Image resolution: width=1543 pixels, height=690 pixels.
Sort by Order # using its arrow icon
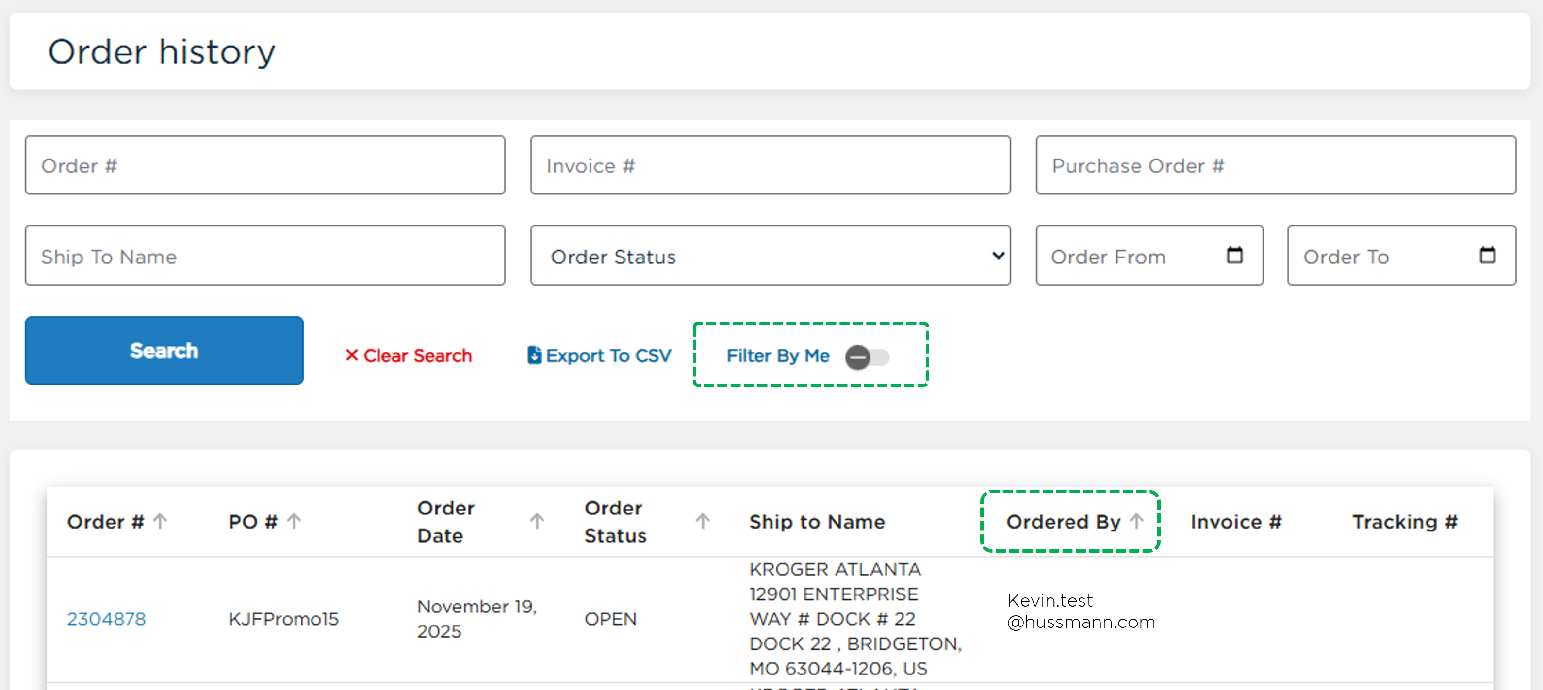tap(160, 521)
